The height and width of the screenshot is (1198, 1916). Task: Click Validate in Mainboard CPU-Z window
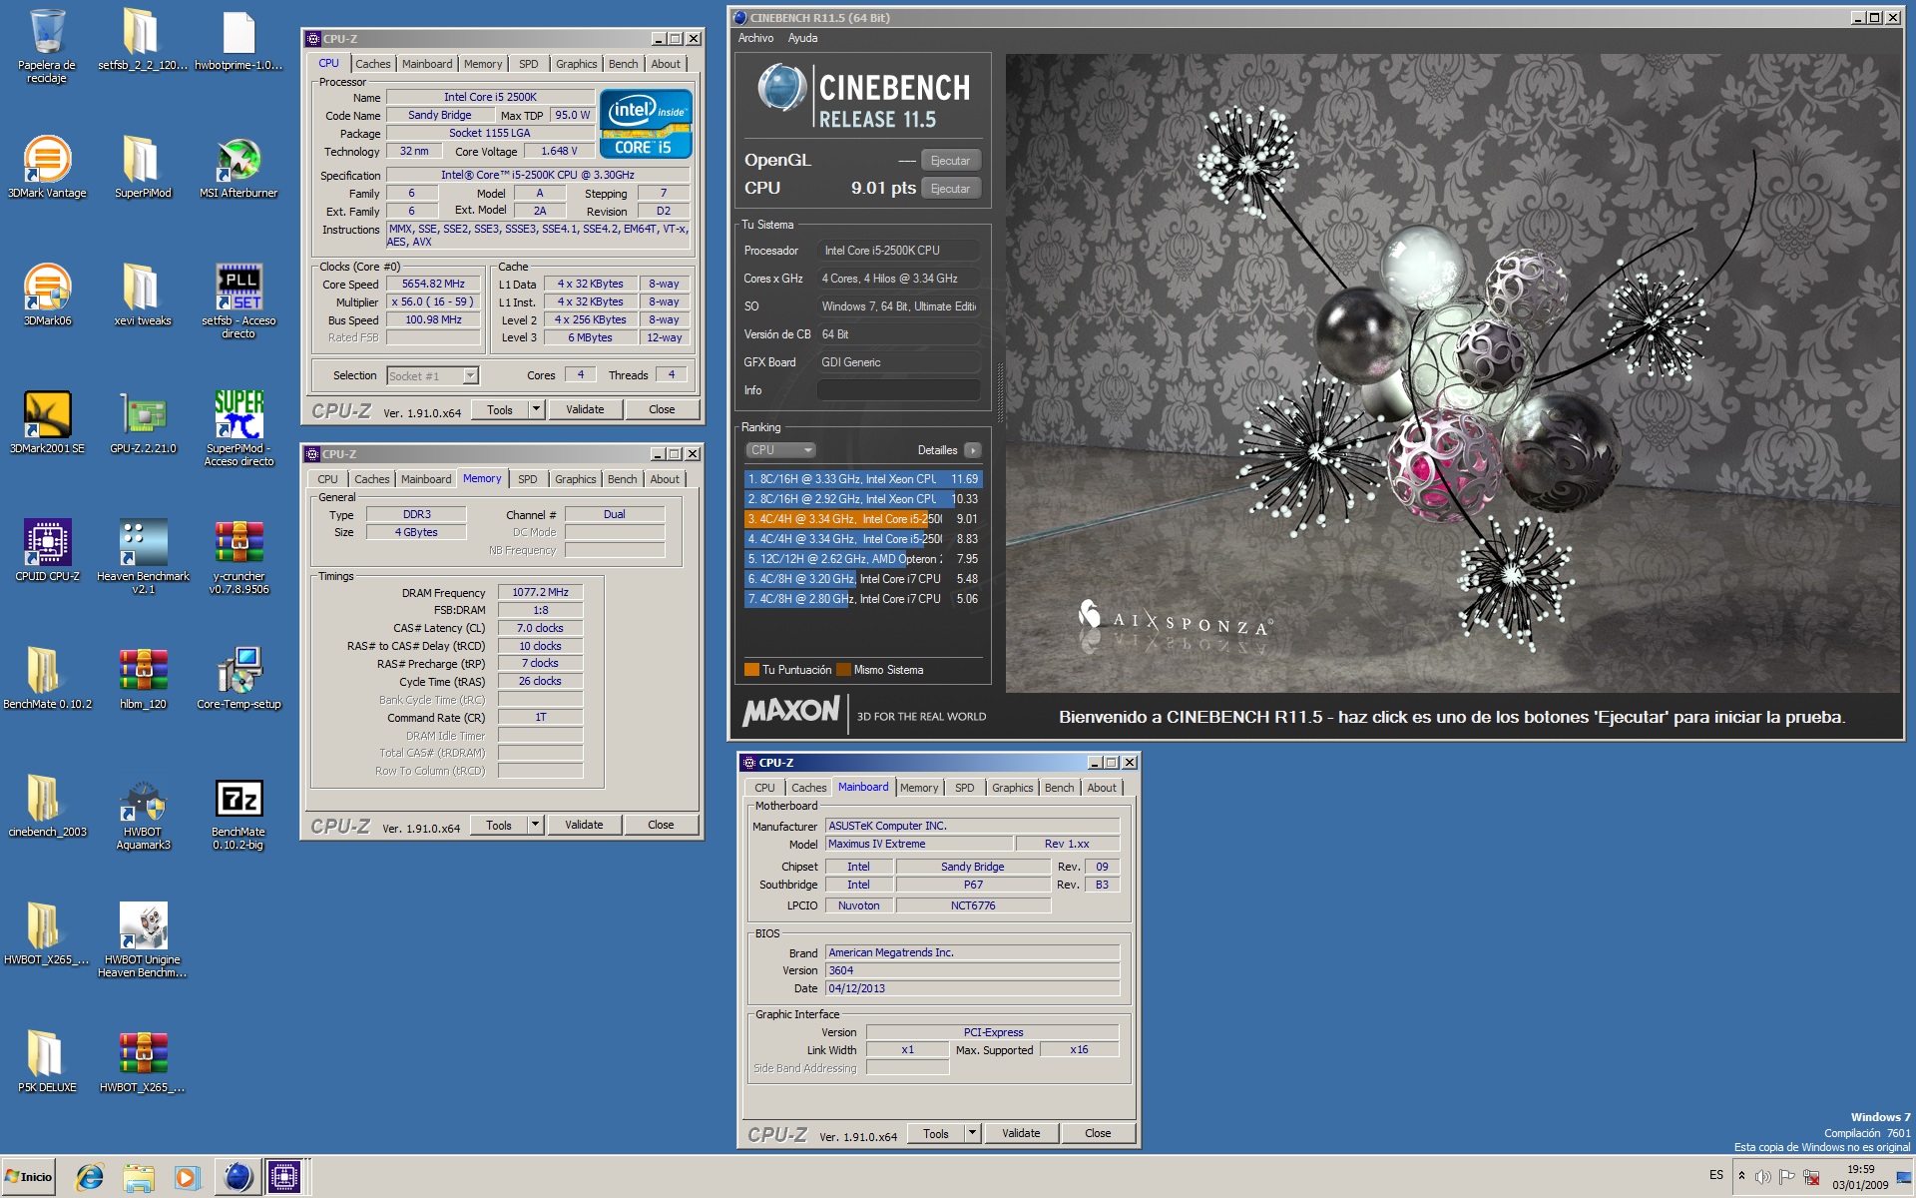coord(1021,1133)
